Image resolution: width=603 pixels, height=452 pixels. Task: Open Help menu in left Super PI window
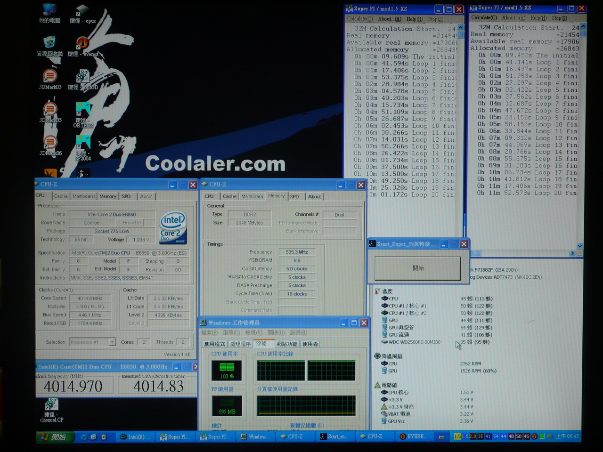click(x=415, y=19)
